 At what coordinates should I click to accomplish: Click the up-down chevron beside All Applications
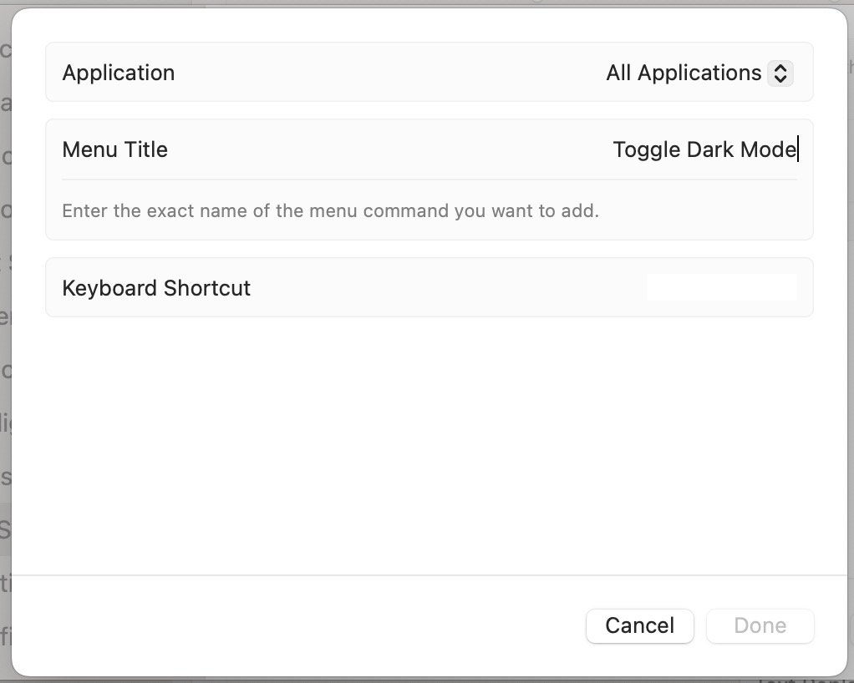[x=780, y=73]
